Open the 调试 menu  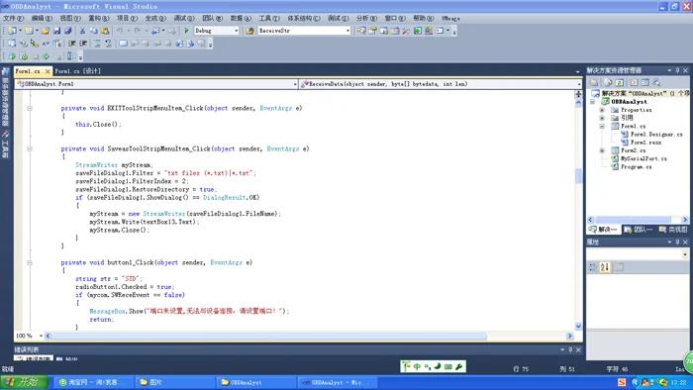[x=184, y=18]
